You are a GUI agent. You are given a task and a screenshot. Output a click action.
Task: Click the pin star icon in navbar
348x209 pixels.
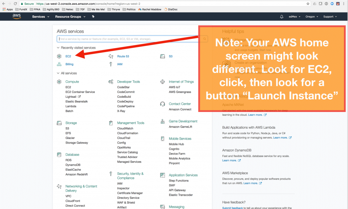(x=93, y=16)
